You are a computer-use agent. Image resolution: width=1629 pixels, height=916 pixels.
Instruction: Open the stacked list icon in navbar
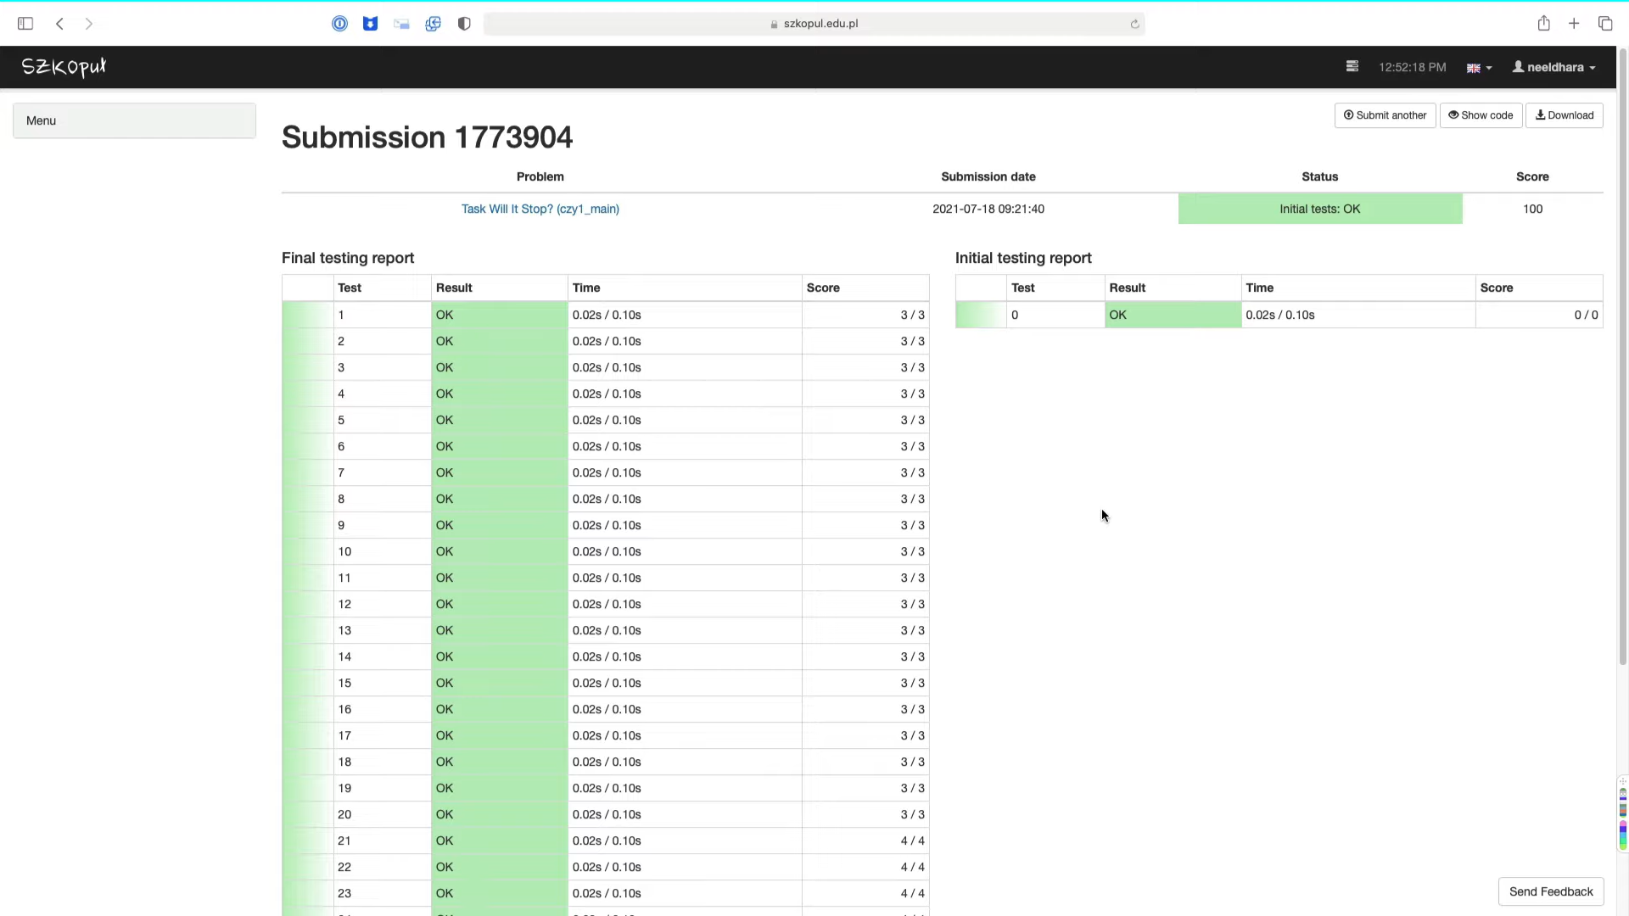click(1352, 66)
